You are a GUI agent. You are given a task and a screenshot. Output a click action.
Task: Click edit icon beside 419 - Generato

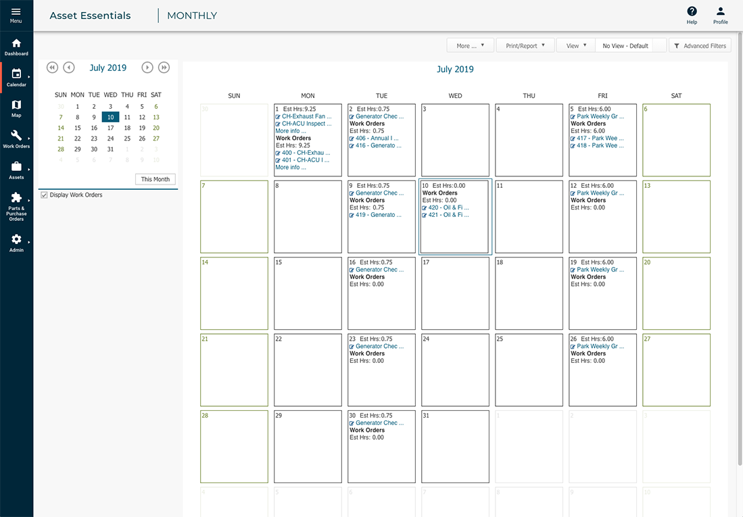352,215
